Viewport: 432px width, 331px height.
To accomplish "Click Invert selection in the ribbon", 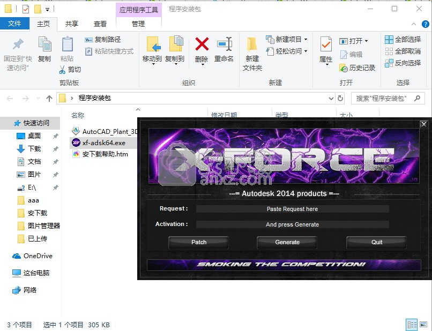I will tap(403, 63).
